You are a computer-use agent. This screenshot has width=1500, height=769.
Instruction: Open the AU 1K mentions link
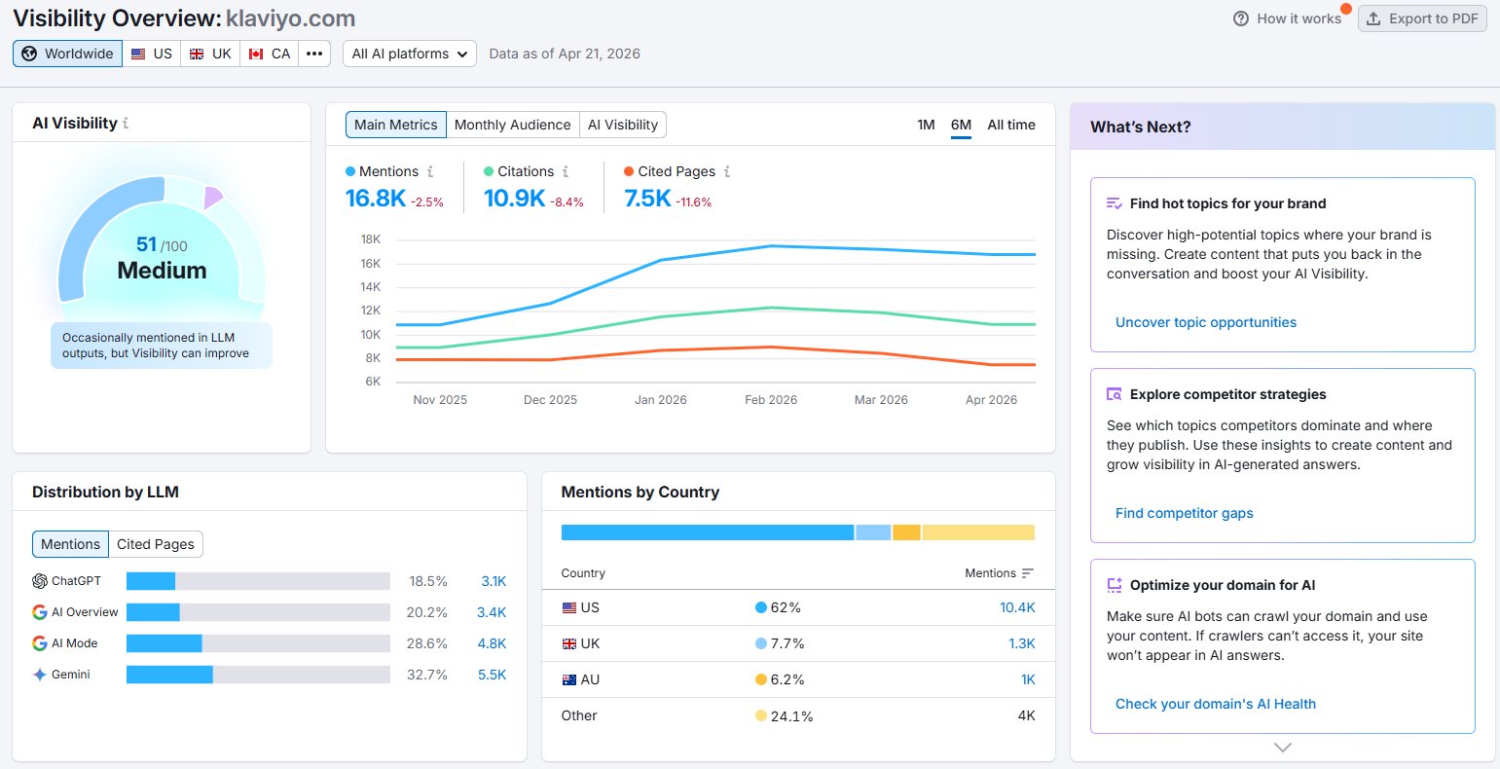pos(1028,679)
